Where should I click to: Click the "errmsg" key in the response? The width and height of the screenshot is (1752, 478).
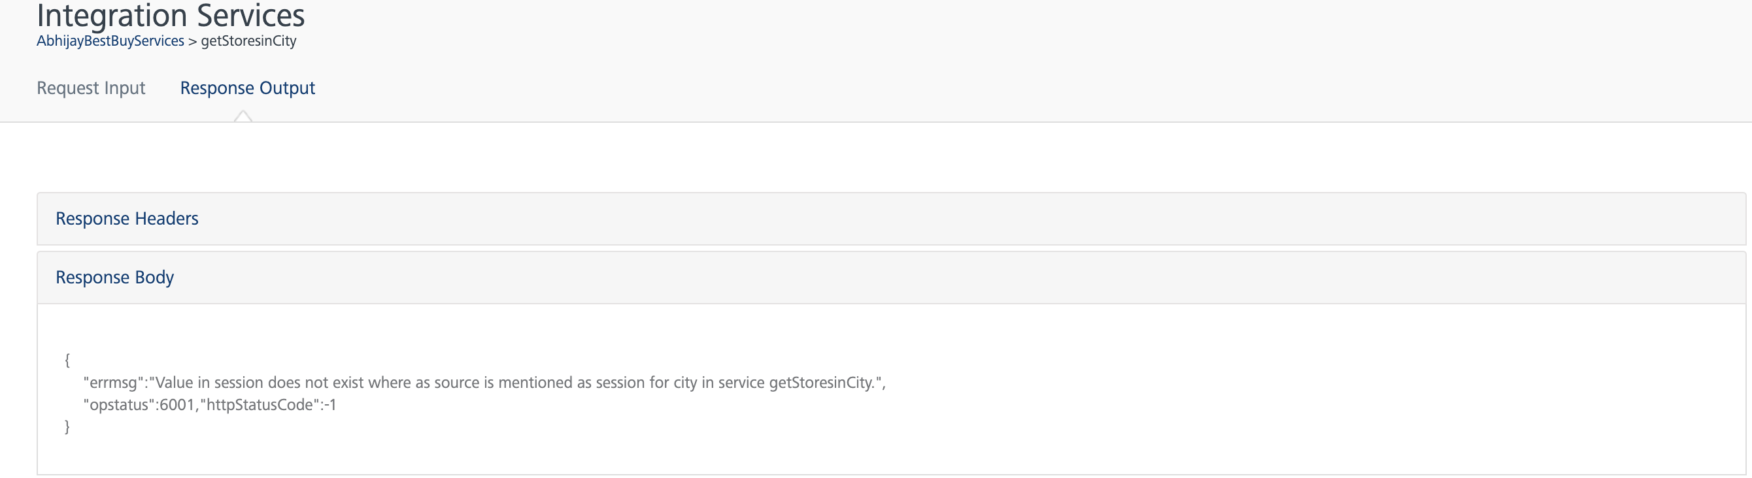coord(114,383)
